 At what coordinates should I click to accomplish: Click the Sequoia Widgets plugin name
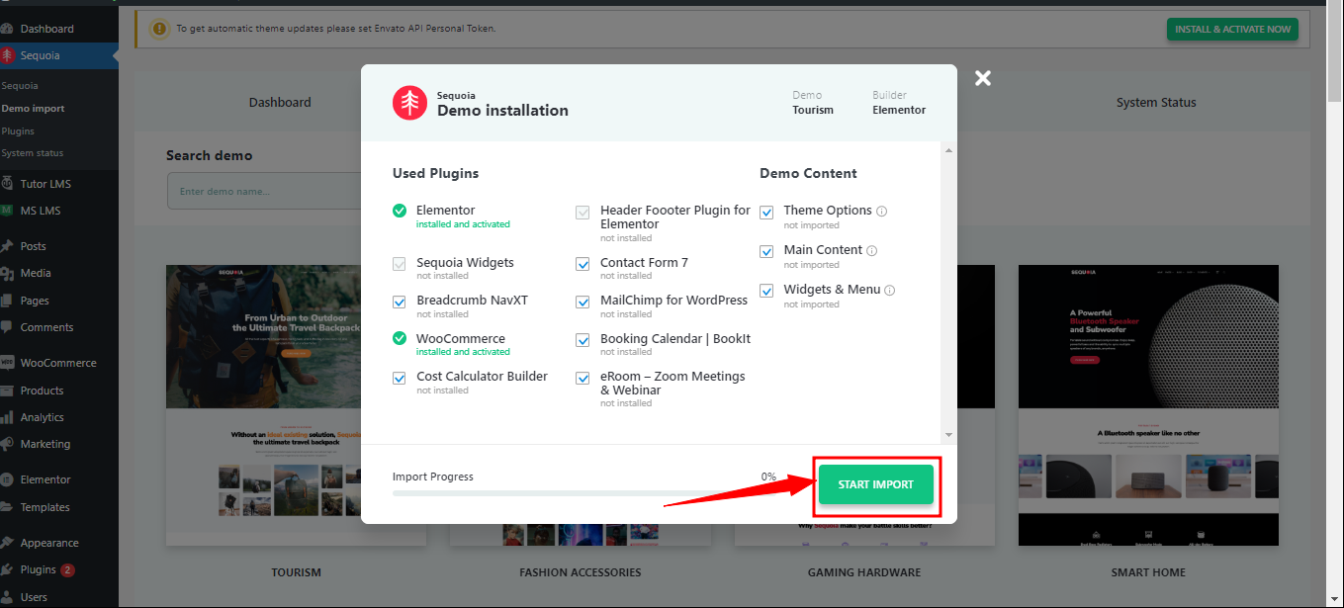point(465,263)
